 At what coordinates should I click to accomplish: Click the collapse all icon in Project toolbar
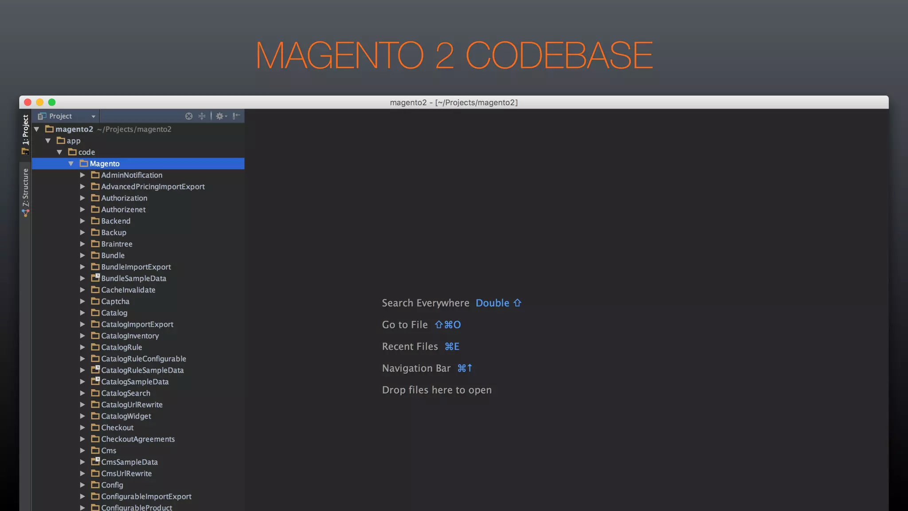pos(202,116)
